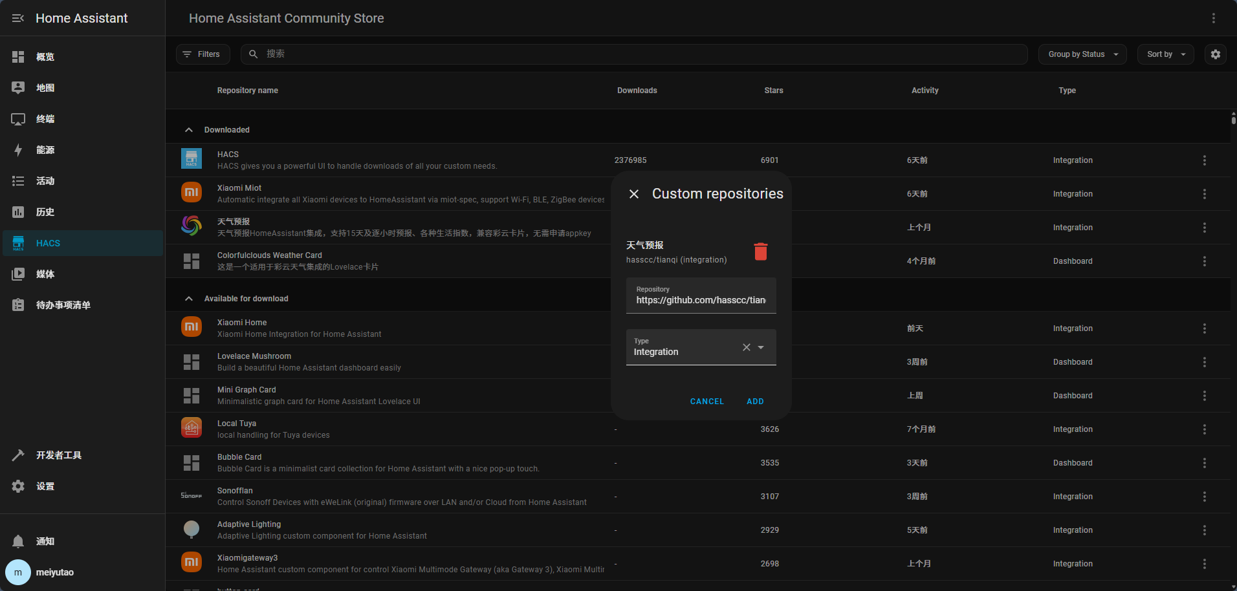
Task: Open the HACS row options menu
Action: click(1204, 160)
